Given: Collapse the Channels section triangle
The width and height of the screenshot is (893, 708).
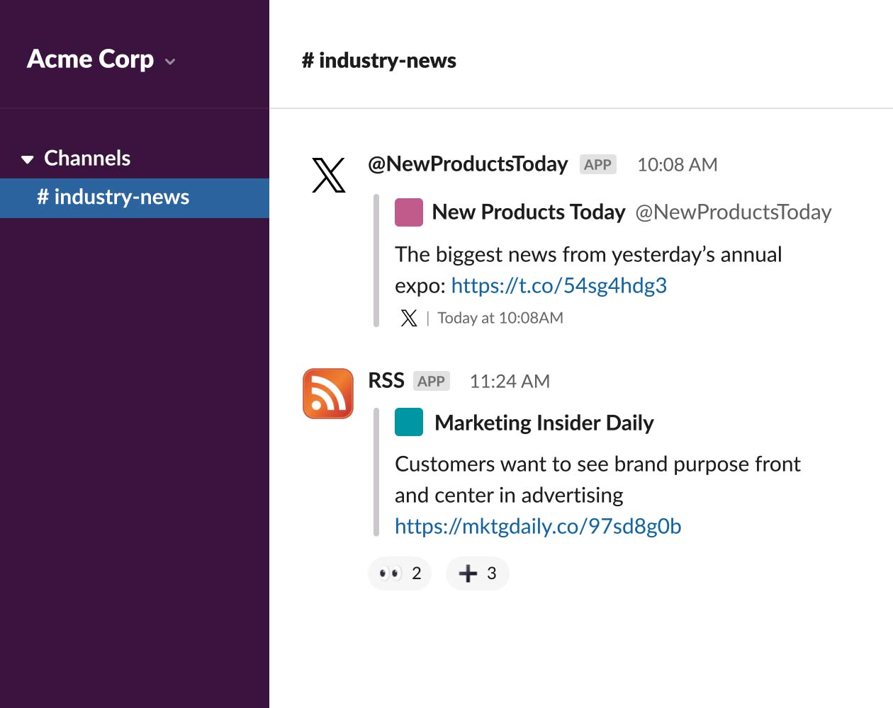Looking at the screenshot, I should 28,159.
